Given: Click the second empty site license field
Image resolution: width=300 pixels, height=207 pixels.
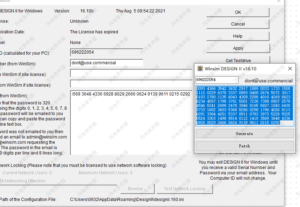Looking at the screenshot, I should (131, 84).
